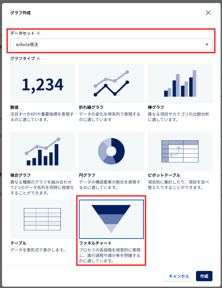
Task: Click the 折れ線グラフ title text
Action: click(x=91, y=107)
